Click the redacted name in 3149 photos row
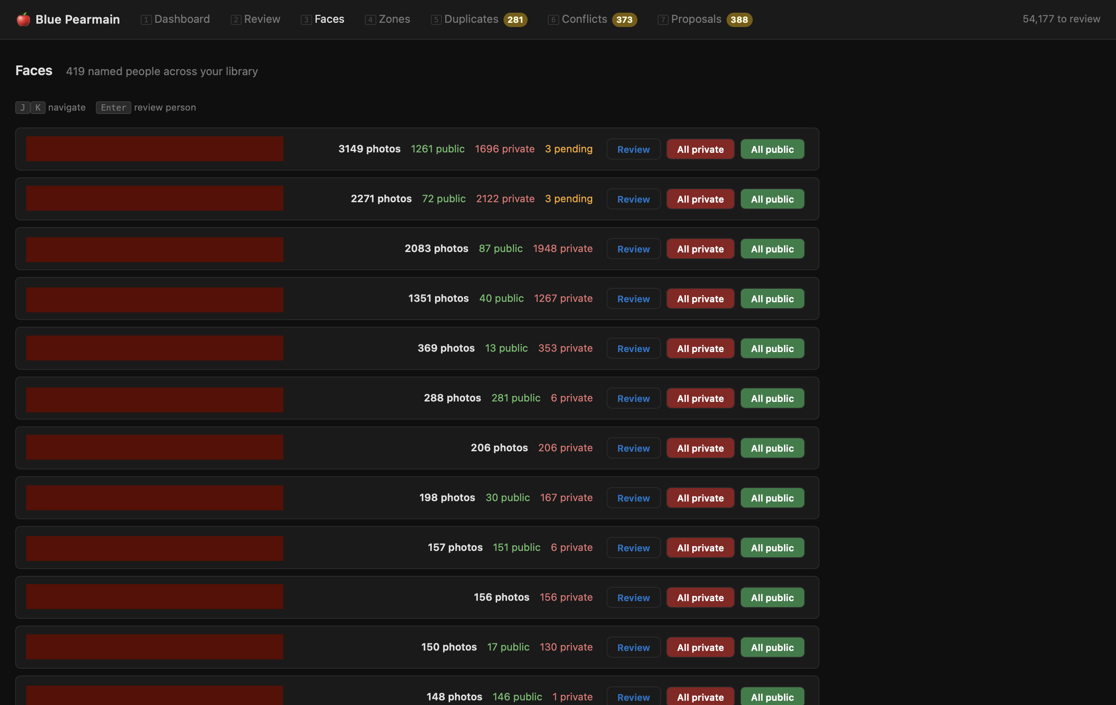Image resolution: width=1116 pixels, height=705 pixels. click(x=154, y=149)
